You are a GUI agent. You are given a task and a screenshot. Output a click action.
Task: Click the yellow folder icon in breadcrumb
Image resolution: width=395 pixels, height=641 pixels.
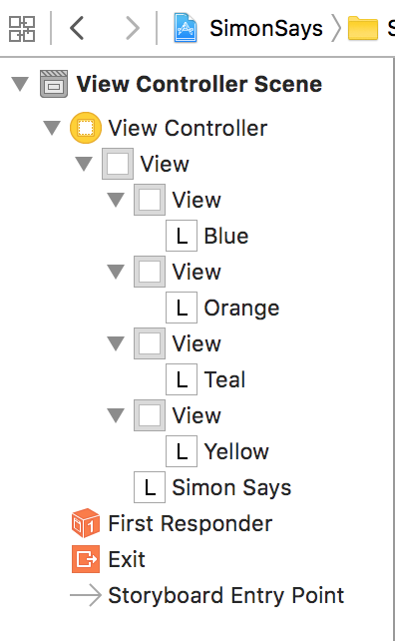pos(363,28)
